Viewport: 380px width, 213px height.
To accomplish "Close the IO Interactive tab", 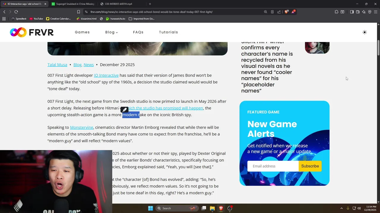I will (45, 4).
